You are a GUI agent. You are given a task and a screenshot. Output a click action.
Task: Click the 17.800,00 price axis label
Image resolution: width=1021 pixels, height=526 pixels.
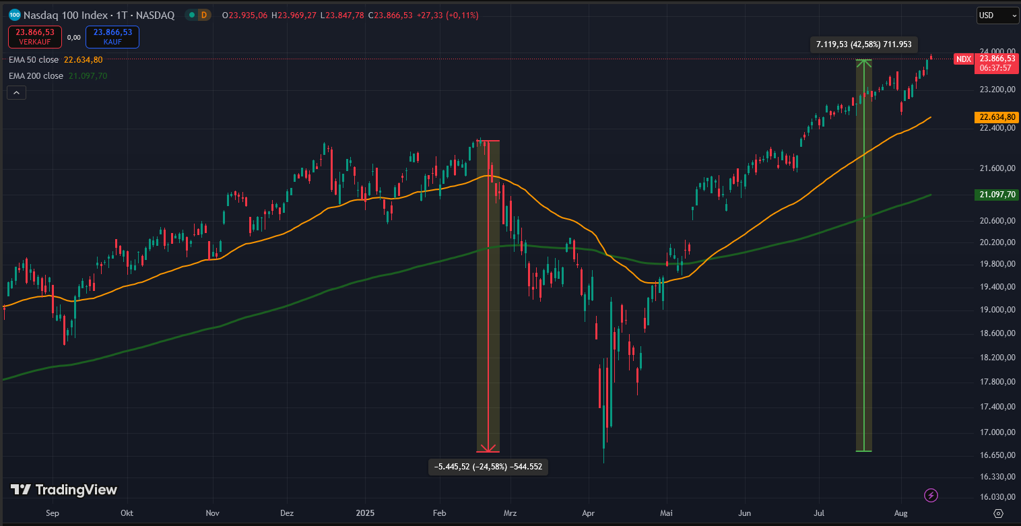coord(996,382)
